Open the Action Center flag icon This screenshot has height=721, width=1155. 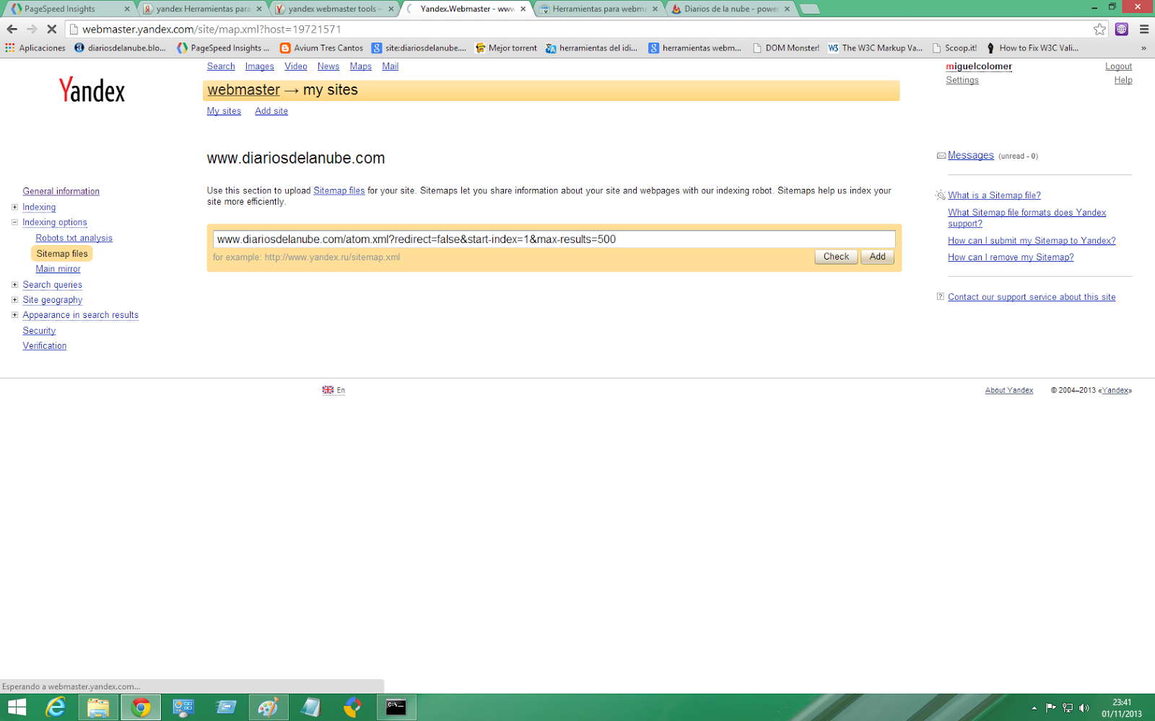coord(1051,708)
